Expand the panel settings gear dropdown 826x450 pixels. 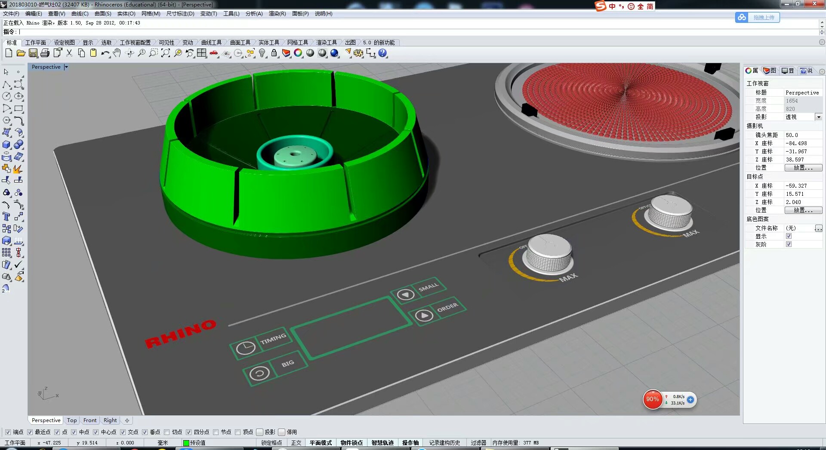822,71
